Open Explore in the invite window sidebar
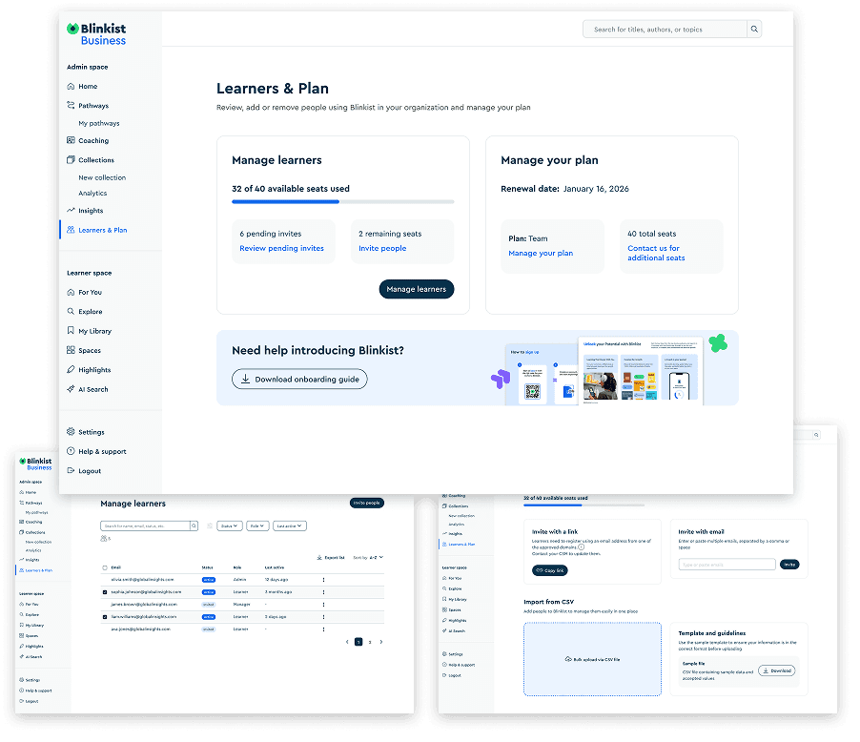 (455, 588)
